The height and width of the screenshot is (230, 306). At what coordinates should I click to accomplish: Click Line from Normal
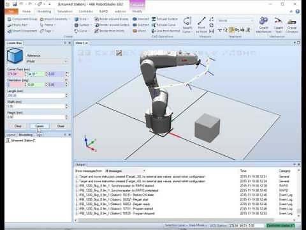(x=166, y=31)
